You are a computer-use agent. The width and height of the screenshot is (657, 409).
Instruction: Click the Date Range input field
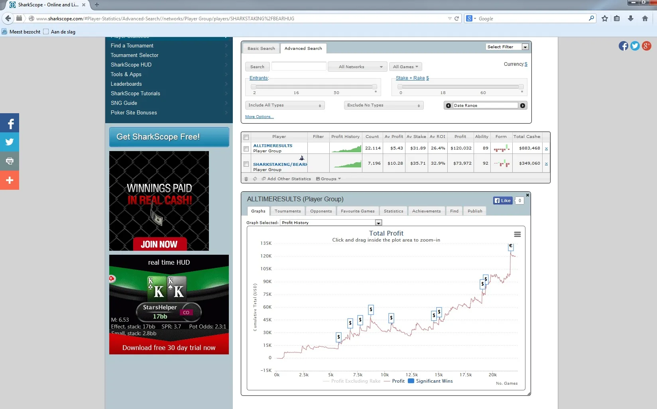485,106
